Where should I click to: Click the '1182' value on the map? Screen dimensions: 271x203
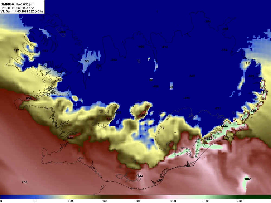[x=264, y=92]
